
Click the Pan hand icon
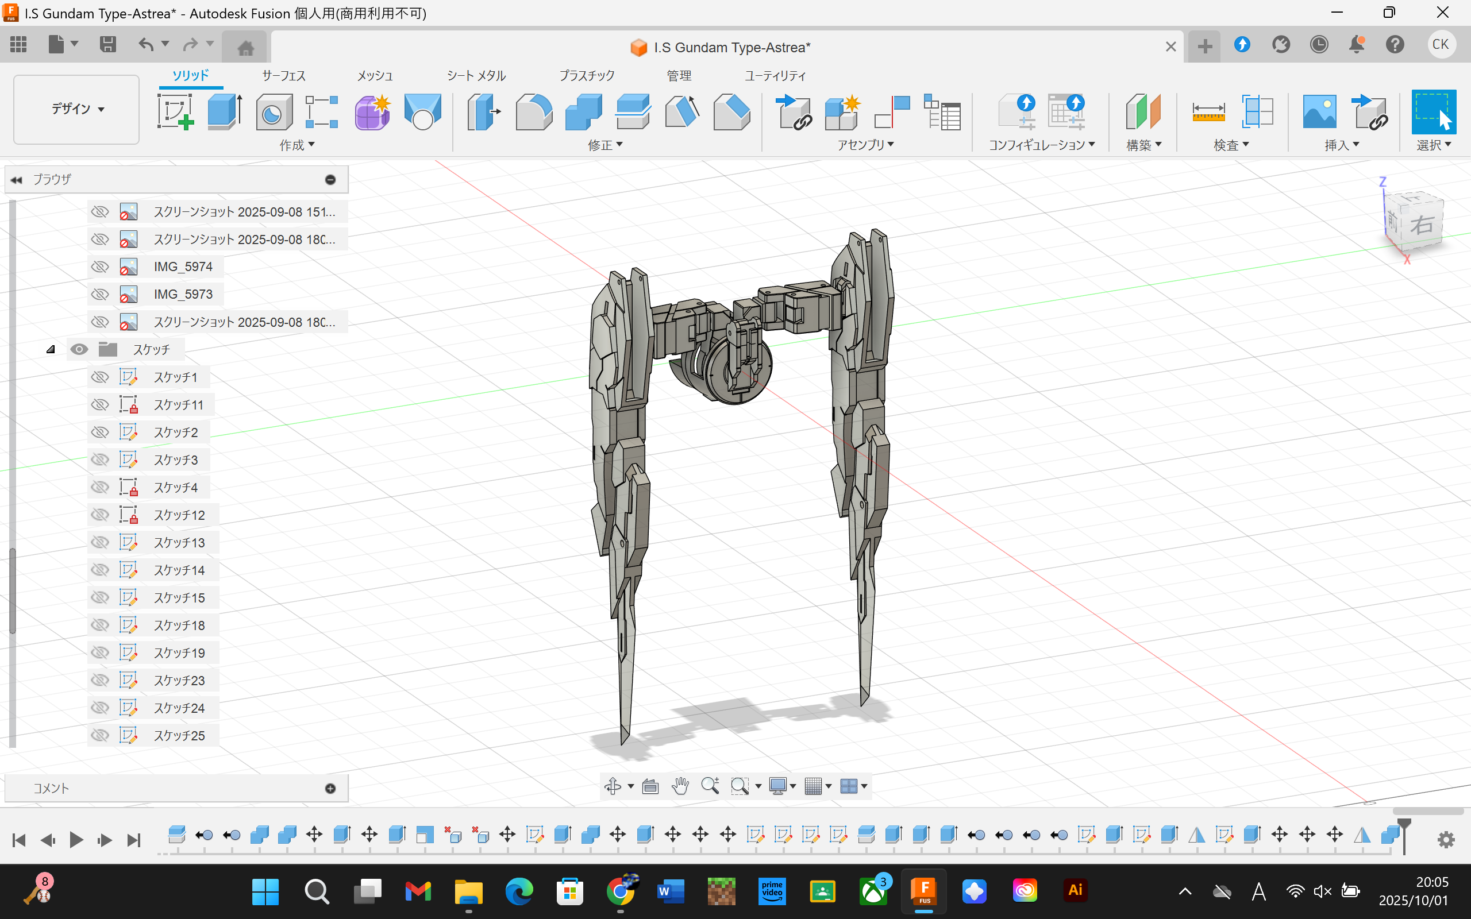[680, 786]
